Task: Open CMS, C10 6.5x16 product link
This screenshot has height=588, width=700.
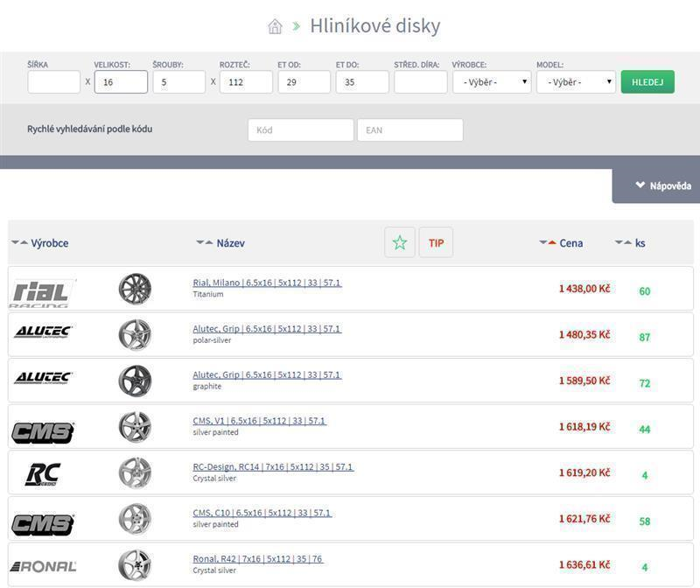Action: [x=262, y=513]
